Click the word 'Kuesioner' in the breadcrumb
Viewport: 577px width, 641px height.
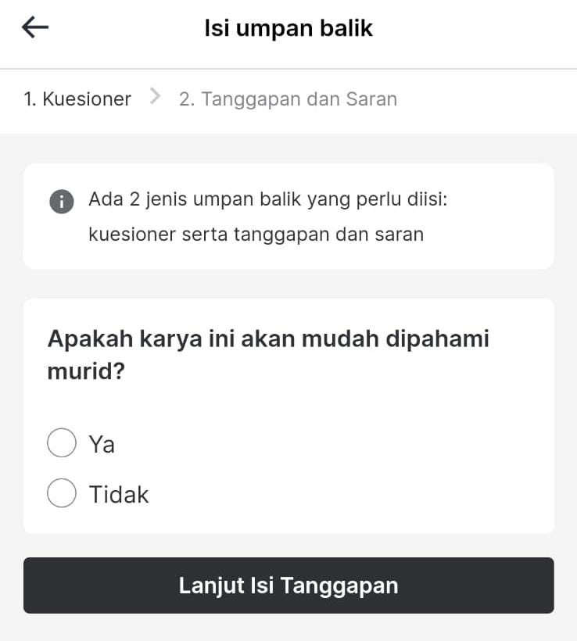point(87,99)
